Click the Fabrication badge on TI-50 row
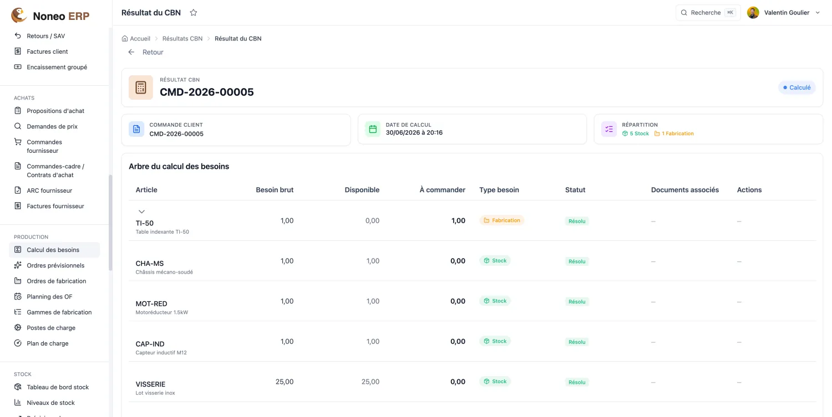Image resolution: width=832 pixels, height=417 pixels. tap(502, 220)
